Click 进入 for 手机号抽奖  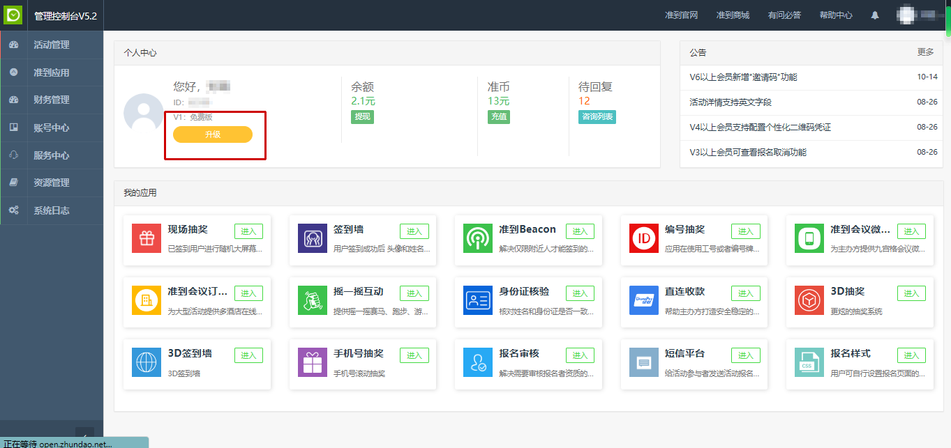414,355
